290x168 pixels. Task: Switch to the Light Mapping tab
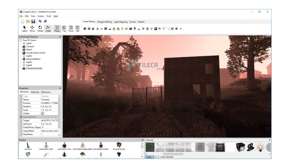pos(120,22)
